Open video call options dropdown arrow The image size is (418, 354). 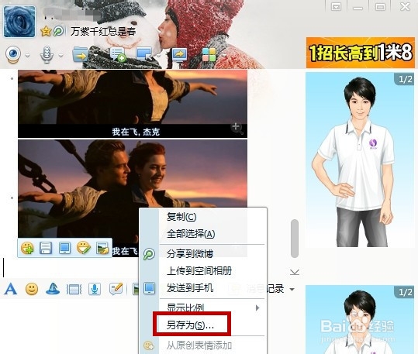click(x=27, y=56)
